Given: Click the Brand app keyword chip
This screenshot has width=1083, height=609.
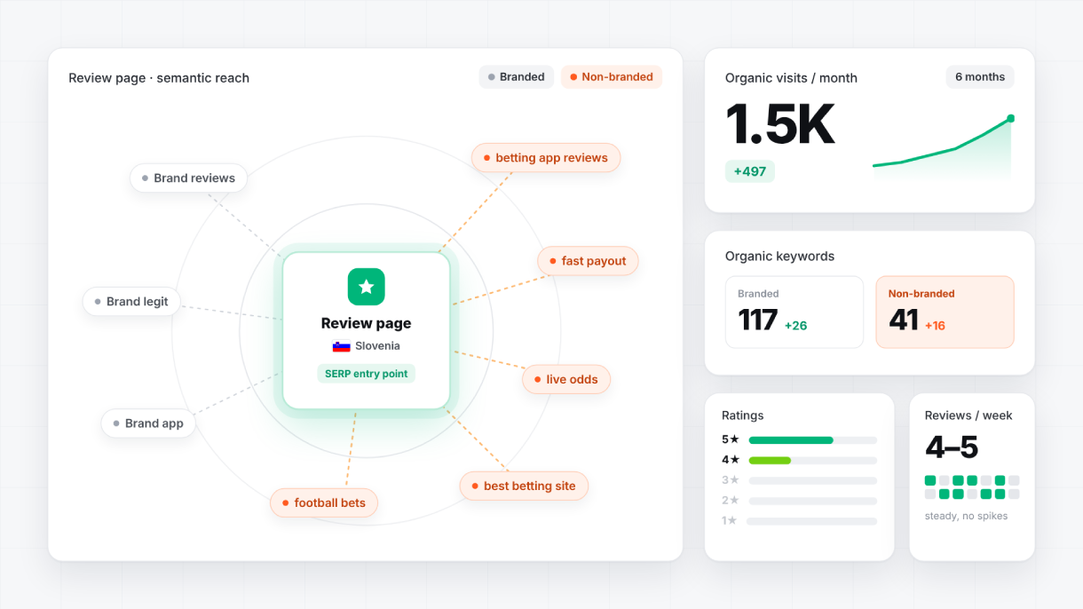Looking at the screenshot, I should (148, 423).
